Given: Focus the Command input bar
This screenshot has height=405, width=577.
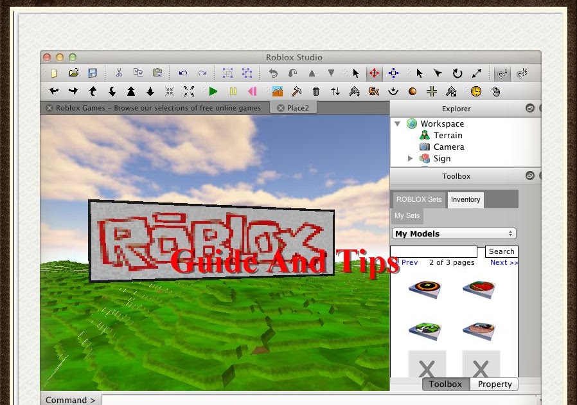Looking at the screenshot, I should tap(319, 400).
